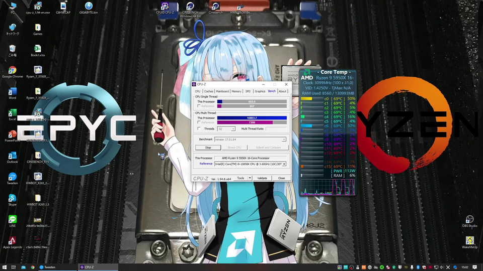
Task: Click Tools button
Action: click(240, 178)
